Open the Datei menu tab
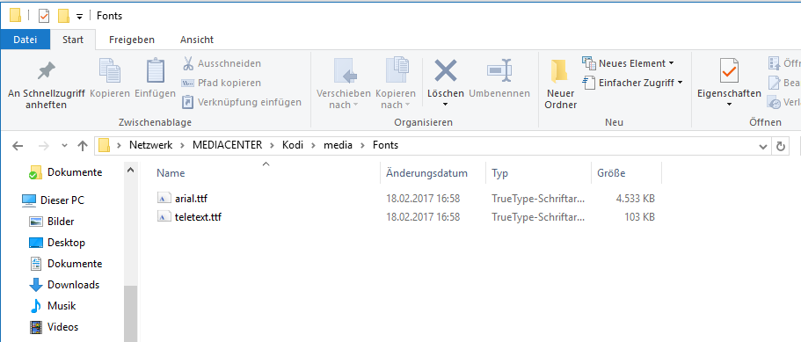 (x=25, y=40)
